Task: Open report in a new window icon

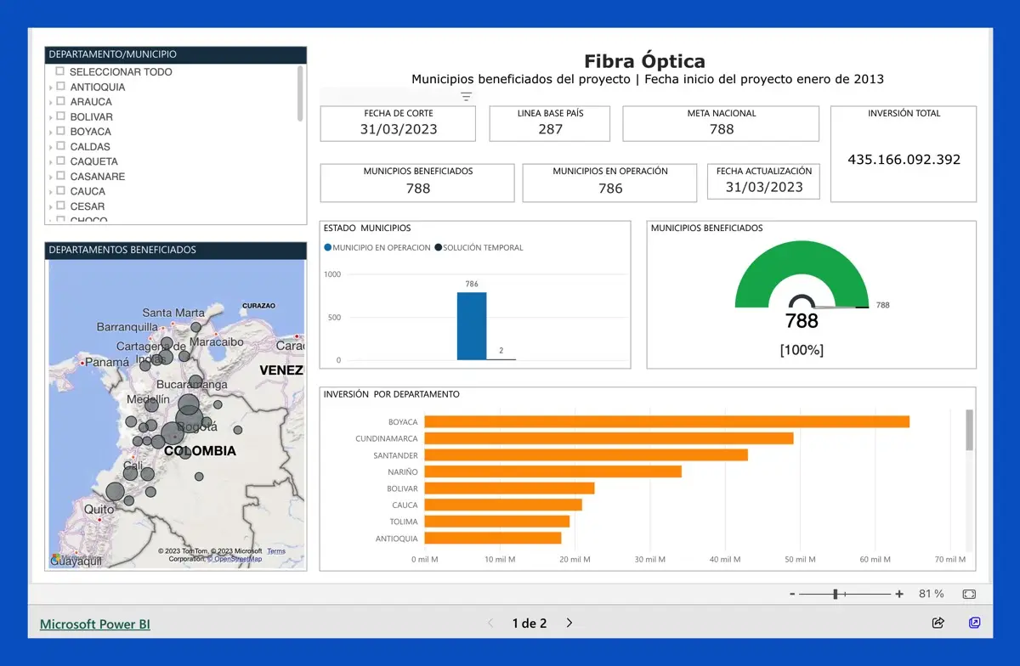Action: [975, 623]
